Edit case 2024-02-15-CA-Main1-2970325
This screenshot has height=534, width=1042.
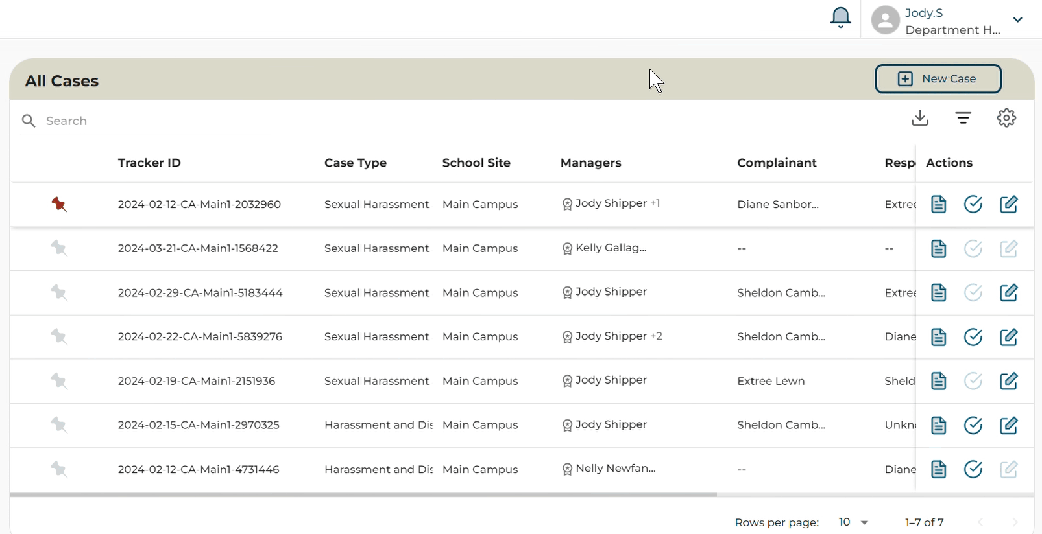(x=1008, y=425)
